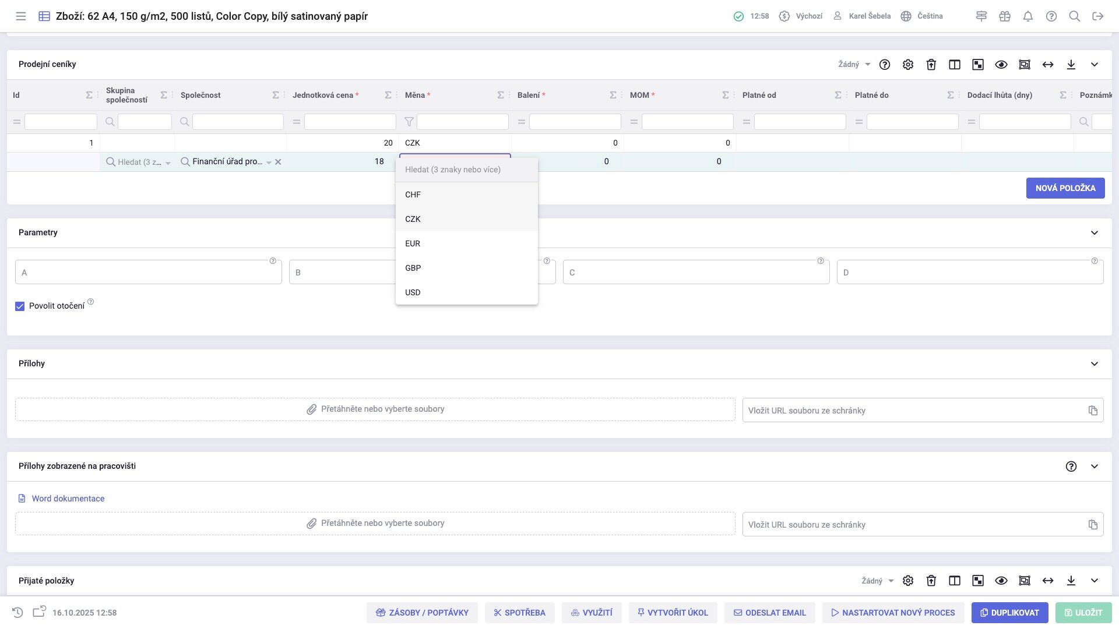Collapse the Parametry section
This screenshot has width=1119, height=629.
1094,232
